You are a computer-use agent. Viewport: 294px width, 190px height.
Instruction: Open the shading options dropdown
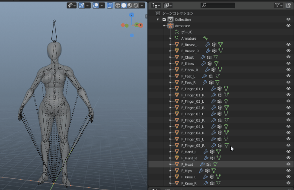pyautogui.click(x=142, y=6)
